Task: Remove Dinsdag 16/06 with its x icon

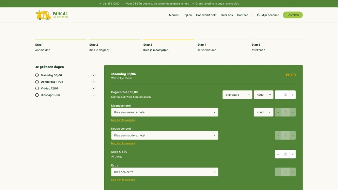Action: pyautogui.click(x=93, y=95)
